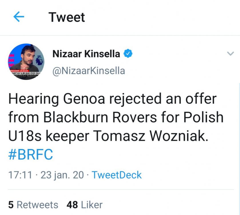The image size is (240, 215).
Task: Click the bold like count number 48
Action: [72, 205]
